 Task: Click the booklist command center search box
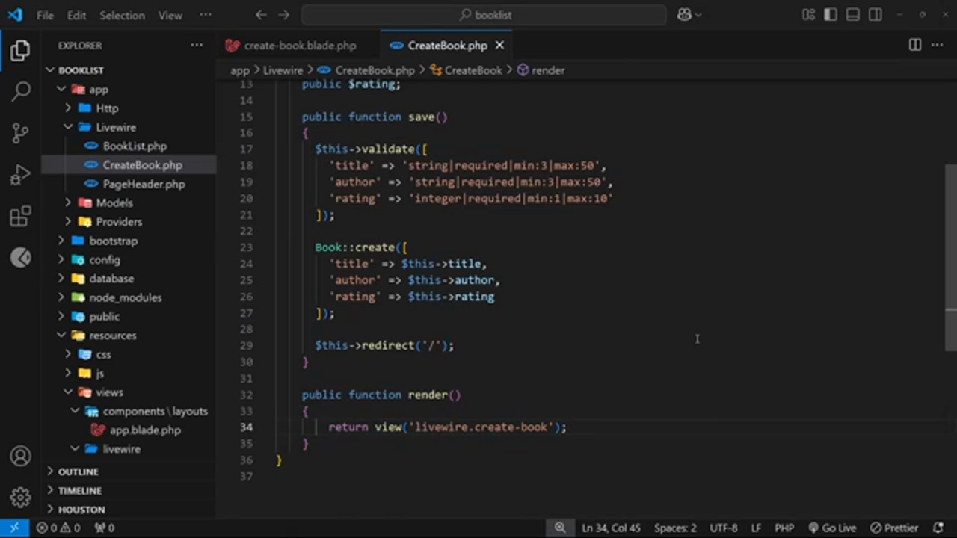(484, 15)
